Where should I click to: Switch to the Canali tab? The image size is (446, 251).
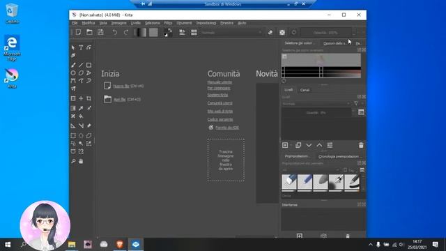[x=305, y=90]
